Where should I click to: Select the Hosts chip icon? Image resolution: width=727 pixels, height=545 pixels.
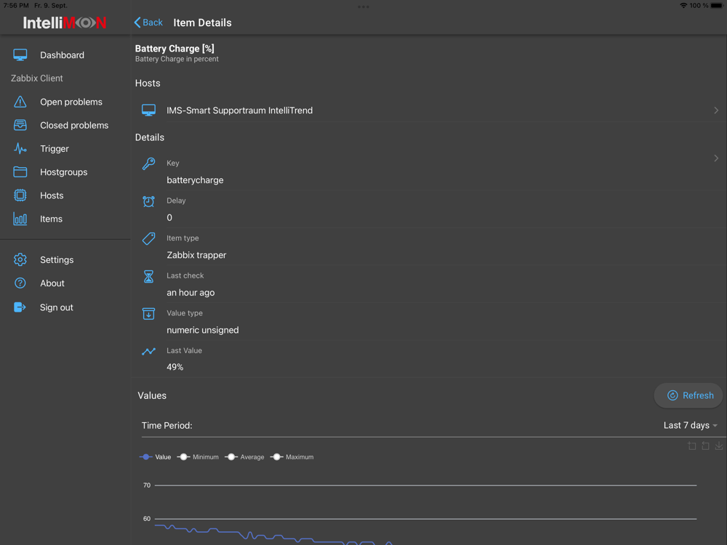pos(20,195)
